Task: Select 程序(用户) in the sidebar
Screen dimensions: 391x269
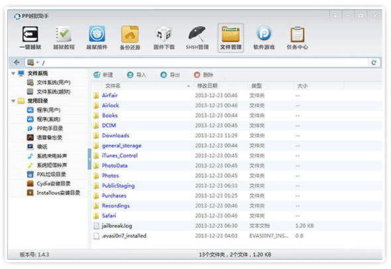Action: coord(44,110)
